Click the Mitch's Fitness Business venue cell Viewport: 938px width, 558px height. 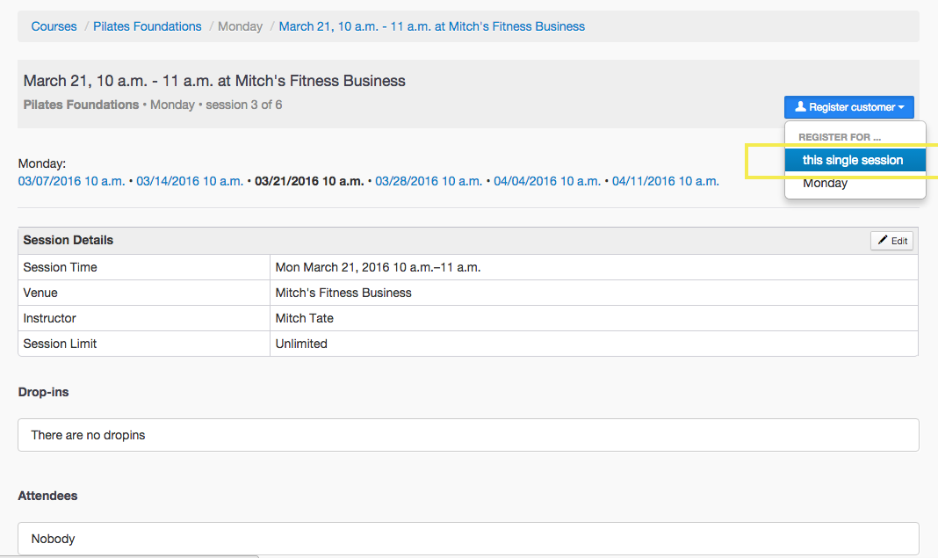click(x=343, y=293)
